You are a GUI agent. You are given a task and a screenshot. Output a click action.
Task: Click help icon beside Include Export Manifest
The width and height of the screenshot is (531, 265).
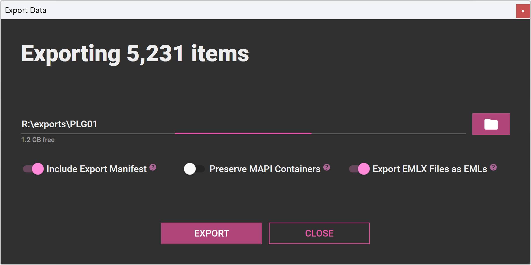pos(153,167)
